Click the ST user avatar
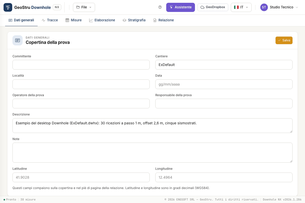The height and width of the screenshot is (203, 305). [264, 7]
